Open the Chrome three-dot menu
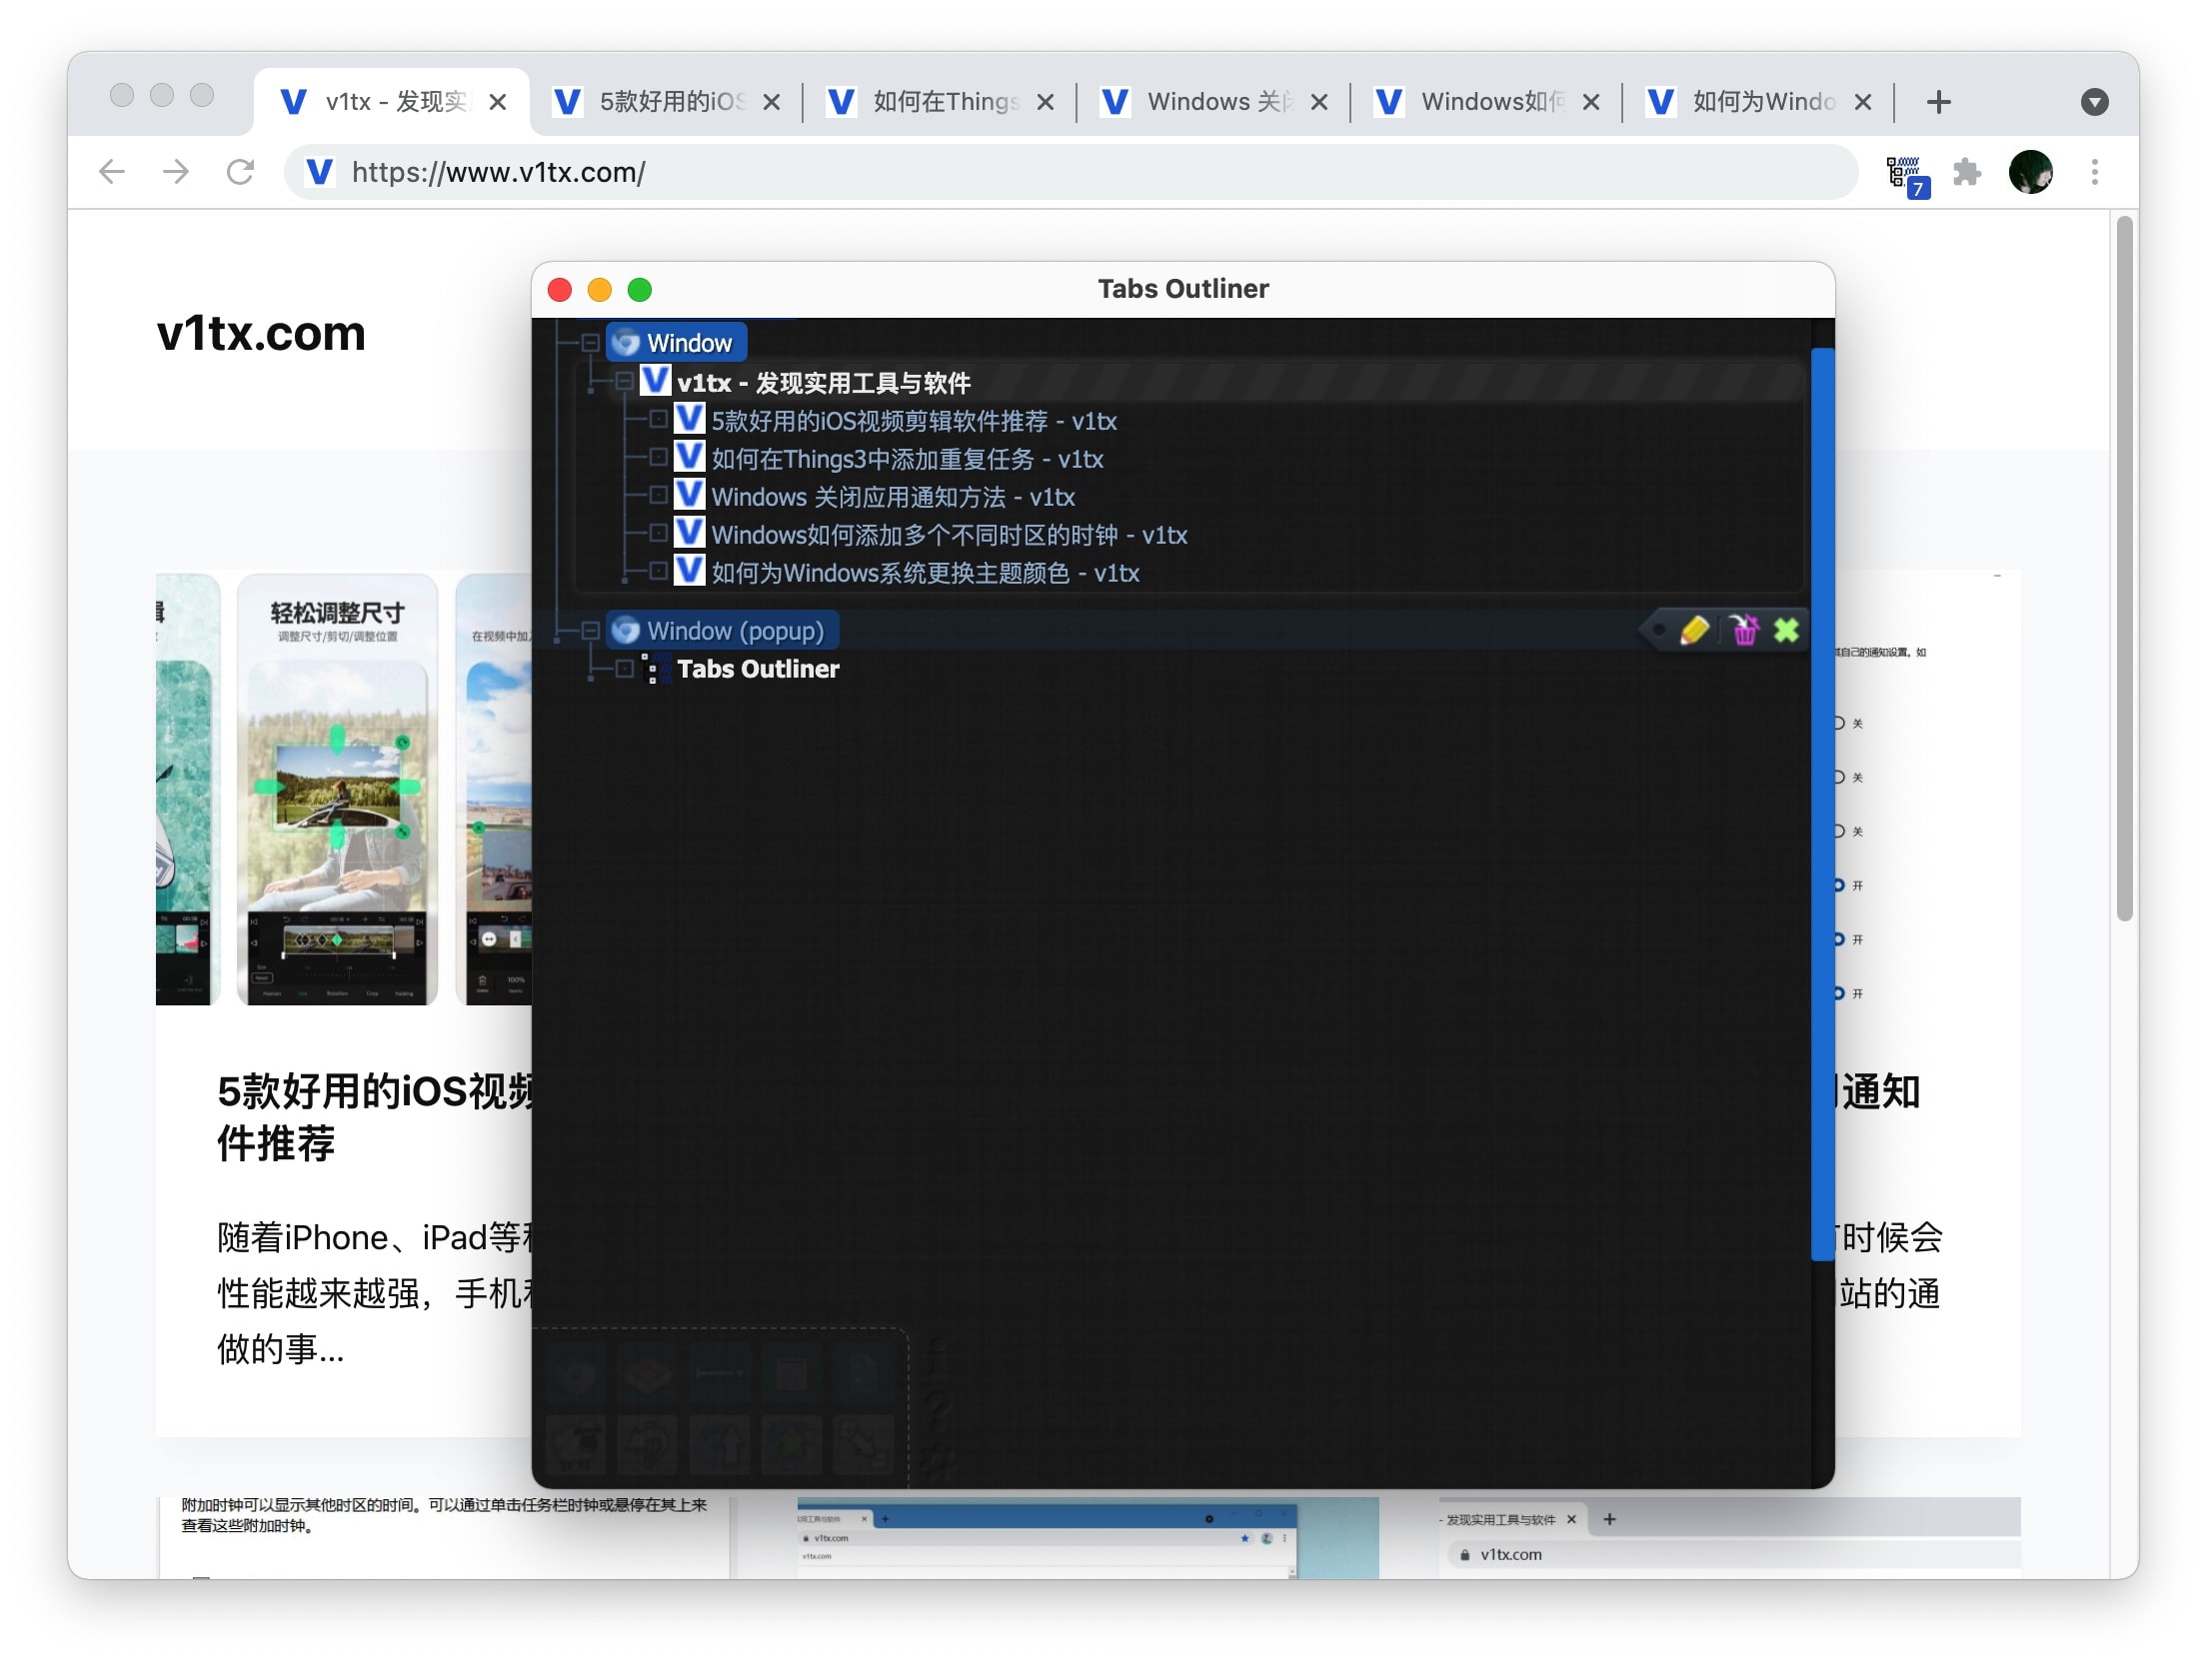This screenshot has width=2207, height=1663. (2094, 173)
